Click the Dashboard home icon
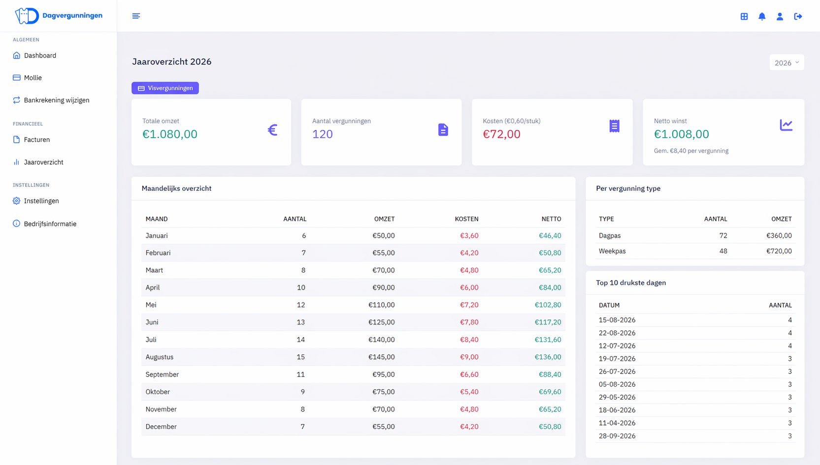820x465 pixels. point(16,56)
